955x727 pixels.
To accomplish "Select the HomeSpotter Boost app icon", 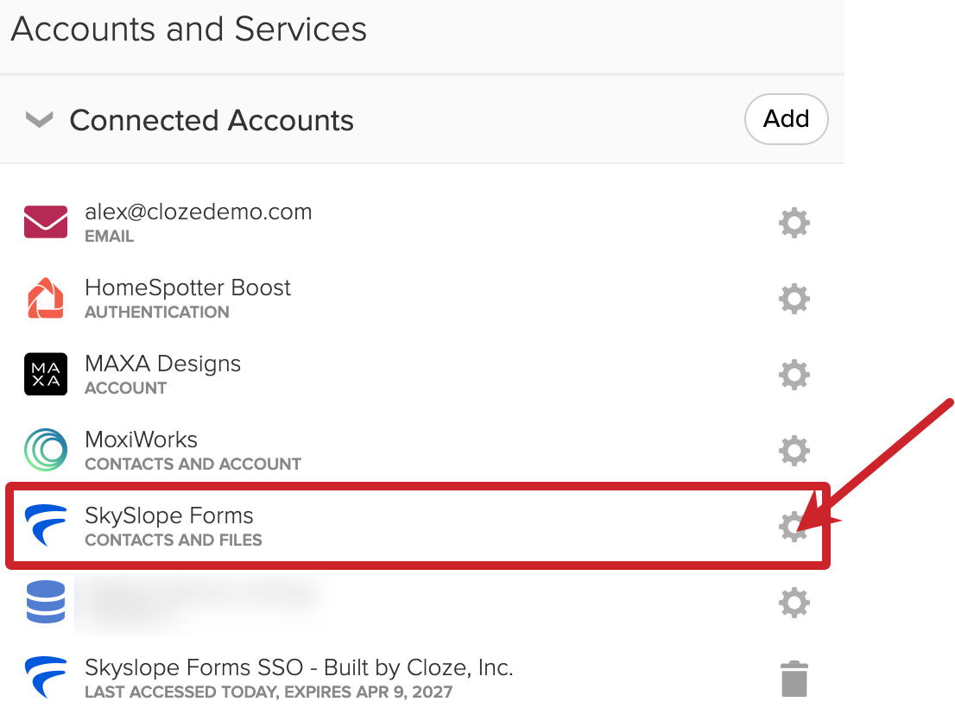I will point(44,298).
